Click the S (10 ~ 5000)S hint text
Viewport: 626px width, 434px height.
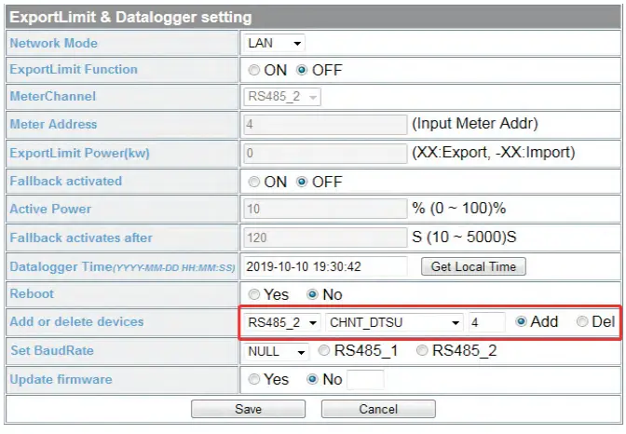pos(464,237)
